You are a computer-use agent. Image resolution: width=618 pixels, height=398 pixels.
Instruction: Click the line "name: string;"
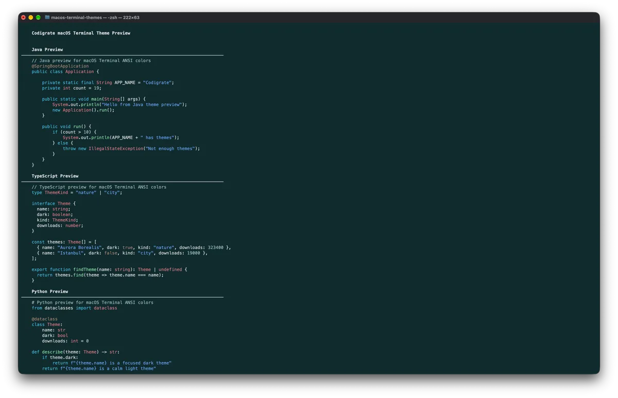54,209
